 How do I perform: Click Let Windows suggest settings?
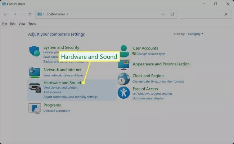coord(152,94)
